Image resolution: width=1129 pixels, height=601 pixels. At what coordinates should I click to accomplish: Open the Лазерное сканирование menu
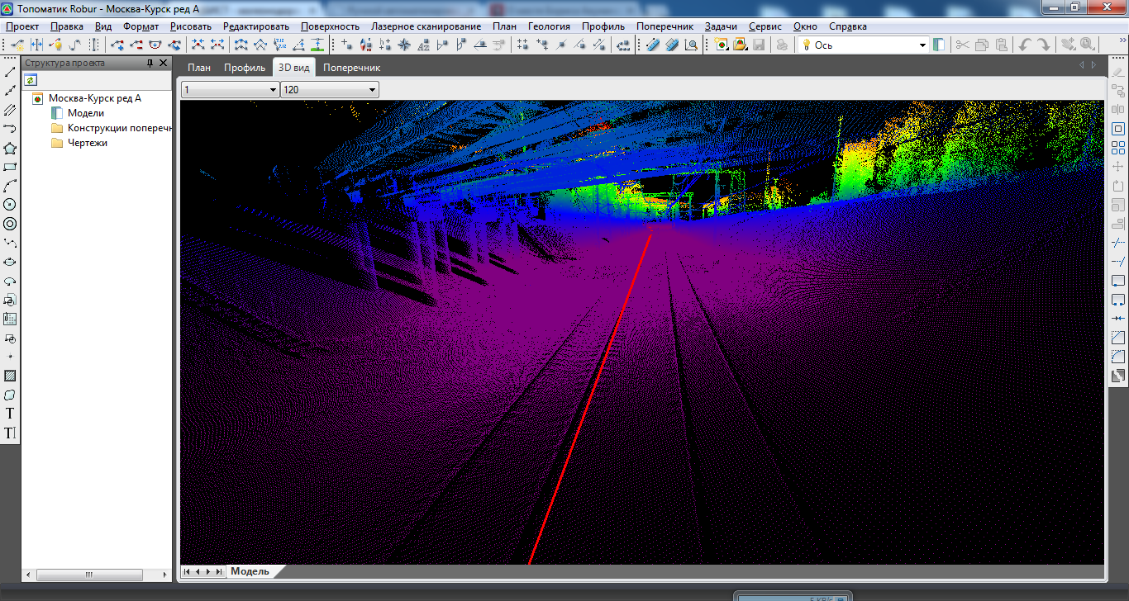426,26
